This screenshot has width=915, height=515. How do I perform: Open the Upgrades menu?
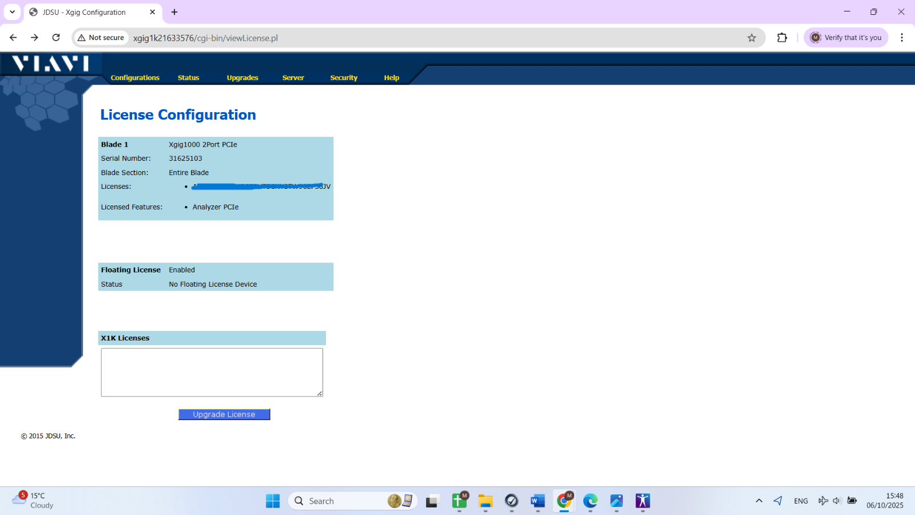(242, 78)
